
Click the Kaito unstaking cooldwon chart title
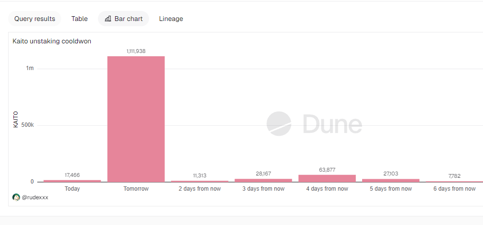(52, 41)
